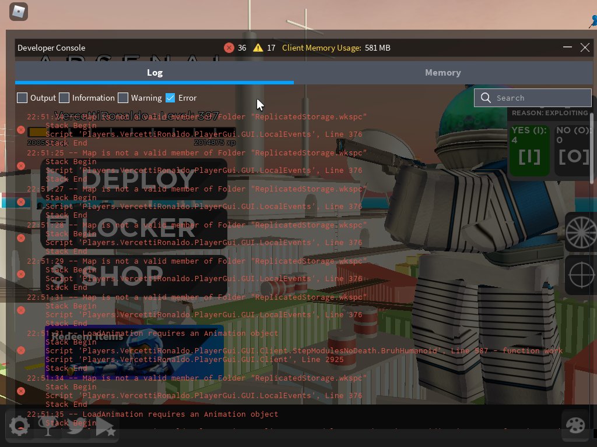597x447 pixels.
Task: Click the 22:51:35 LoadAnimation error line
Action: click(152, 414)
